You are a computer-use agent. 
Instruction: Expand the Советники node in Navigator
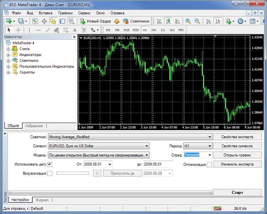(x=8, y=61)
